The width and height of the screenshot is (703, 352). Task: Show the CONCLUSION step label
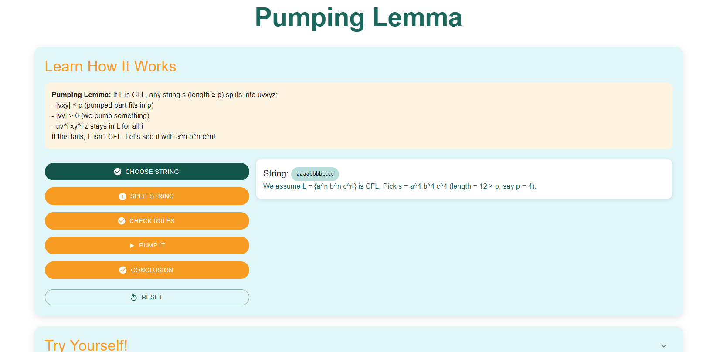tap(152, 270)
